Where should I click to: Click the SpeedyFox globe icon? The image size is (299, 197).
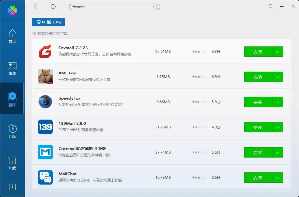pyautogui.click(x=45, y=102)
